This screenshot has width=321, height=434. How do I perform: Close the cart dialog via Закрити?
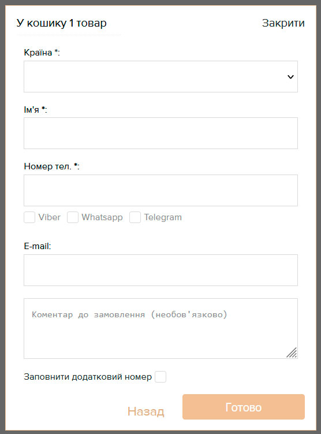[x=283, y=23]
